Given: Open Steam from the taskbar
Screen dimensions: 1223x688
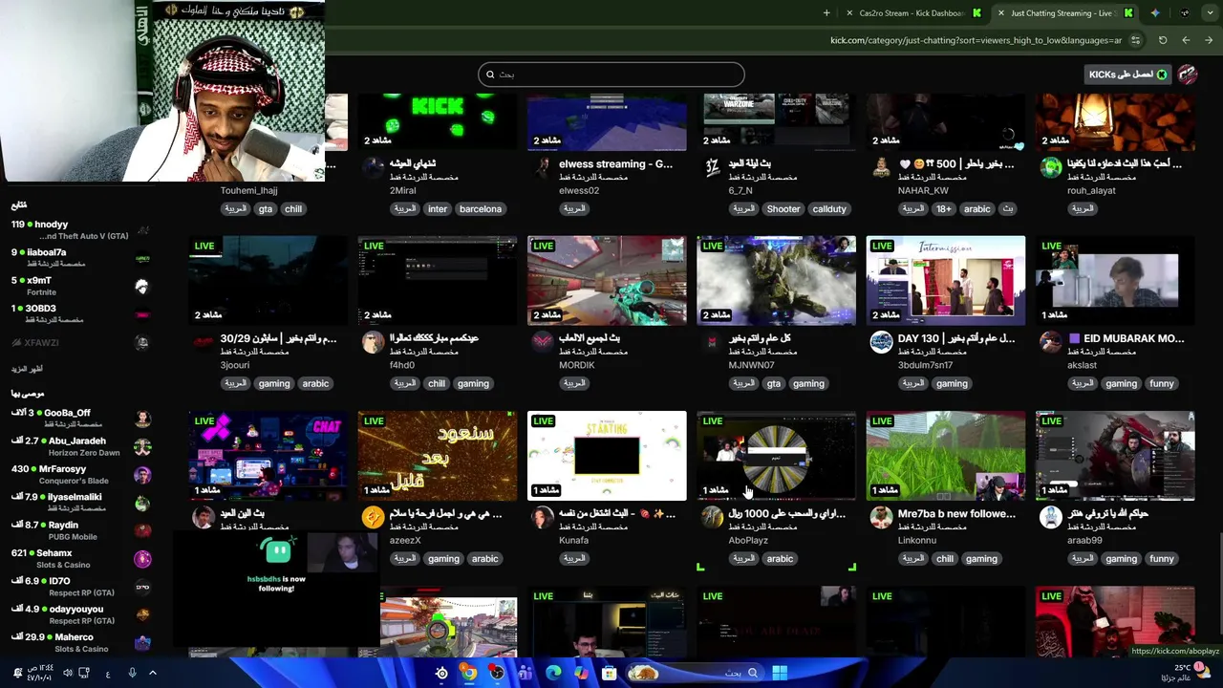Looking at the screenshot, I should point(441,674).
